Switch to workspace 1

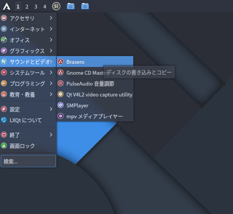click(x=18, y=7)
